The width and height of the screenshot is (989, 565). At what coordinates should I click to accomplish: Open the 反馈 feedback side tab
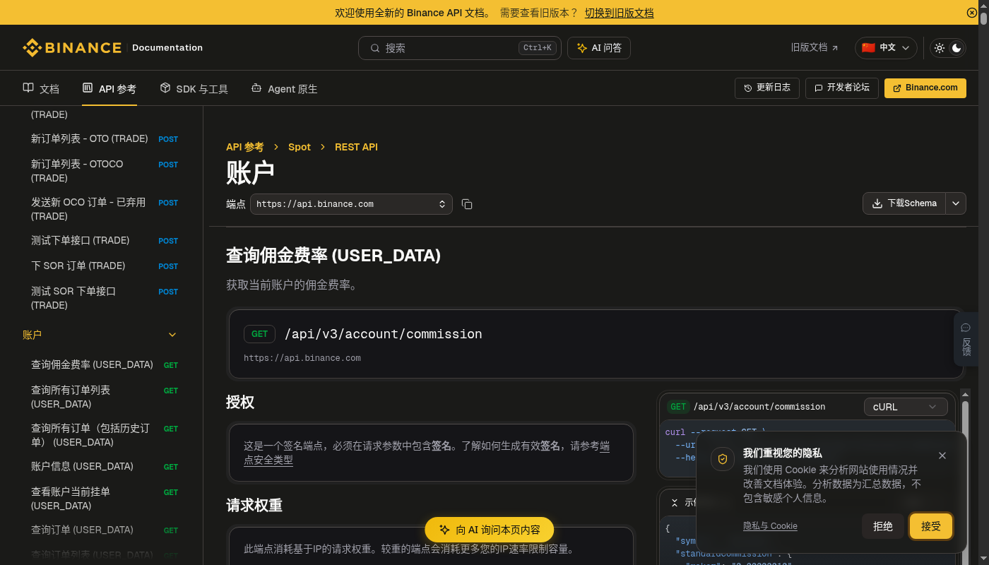pos(966,339)
